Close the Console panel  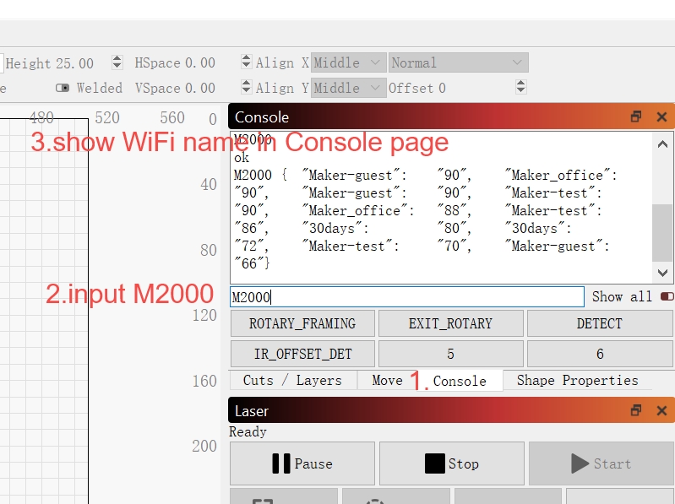click(661, 117)
